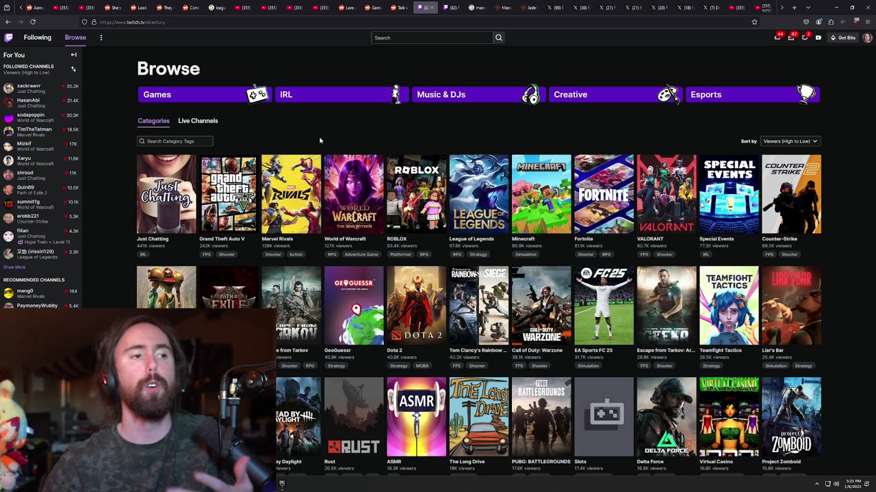
Task: Click the search magnifier button
Action: coord(498,38)
